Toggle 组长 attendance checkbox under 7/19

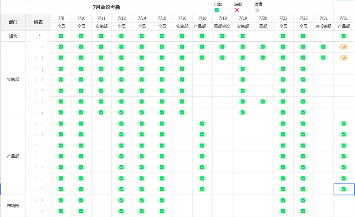(243, 36)
